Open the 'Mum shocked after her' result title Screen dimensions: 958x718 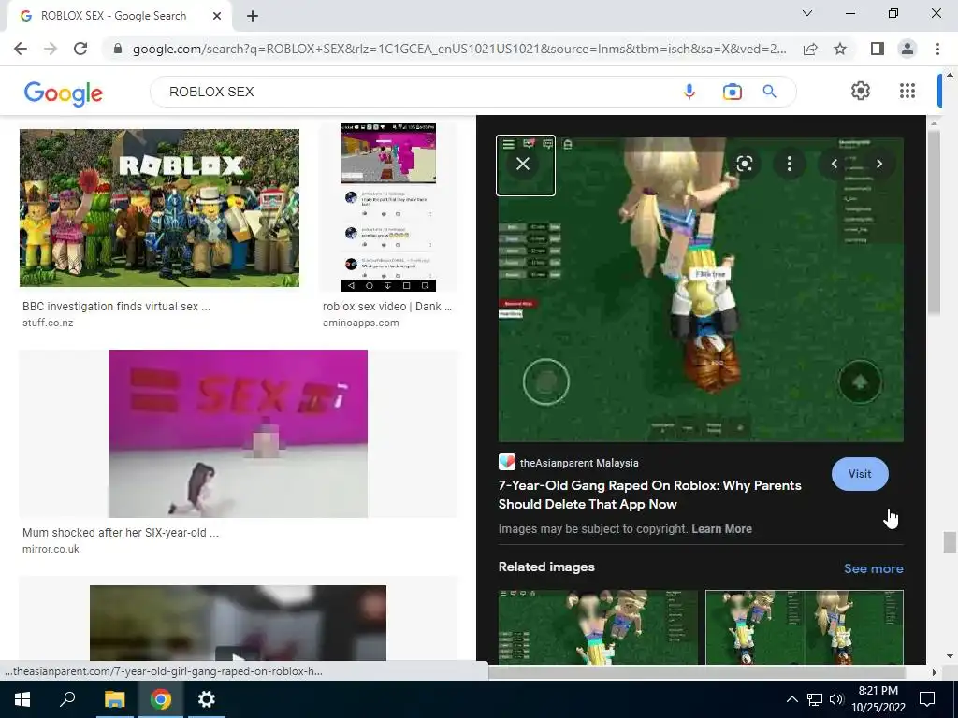pos(121,532)
